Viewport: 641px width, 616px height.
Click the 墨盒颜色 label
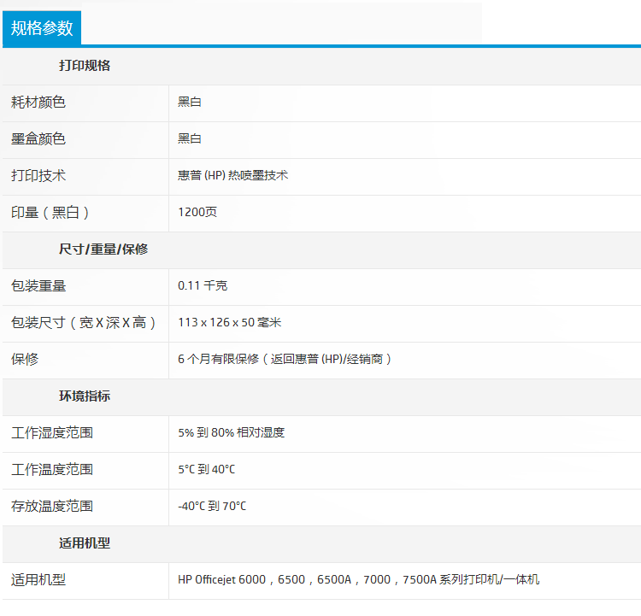pyautogui.click(x=38, y=139)
